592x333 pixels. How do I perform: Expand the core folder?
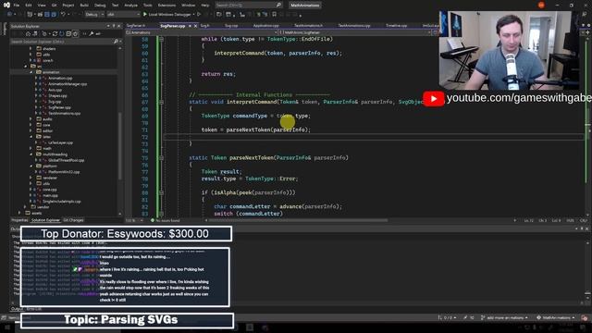(31, 125)
